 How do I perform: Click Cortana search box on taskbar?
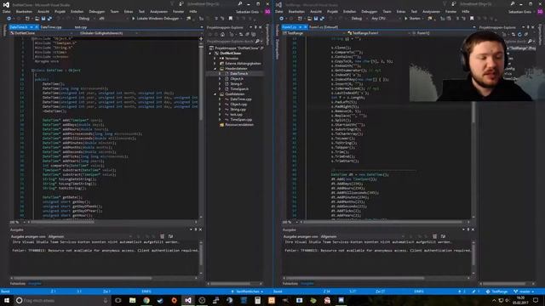tap(62, 300)
